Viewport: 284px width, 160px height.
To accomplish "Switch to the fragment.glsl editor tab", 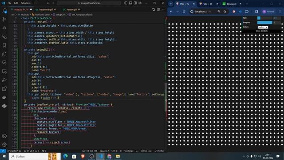I will coord(46,9).
